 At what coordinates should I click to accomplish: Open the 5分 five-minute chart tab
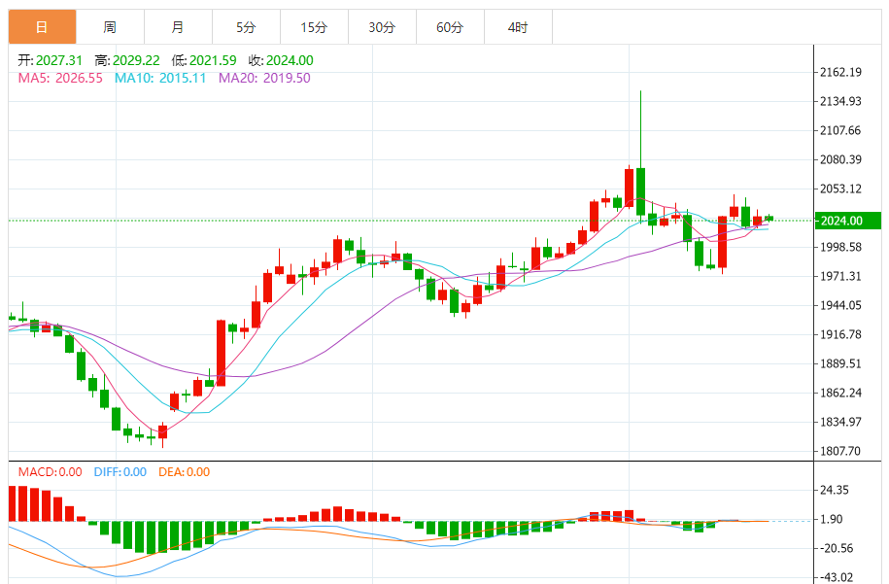pyautogui.click(x=246, y=26)
